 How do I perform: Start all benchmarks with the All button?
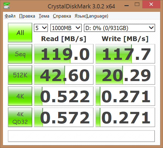(20, 33)
